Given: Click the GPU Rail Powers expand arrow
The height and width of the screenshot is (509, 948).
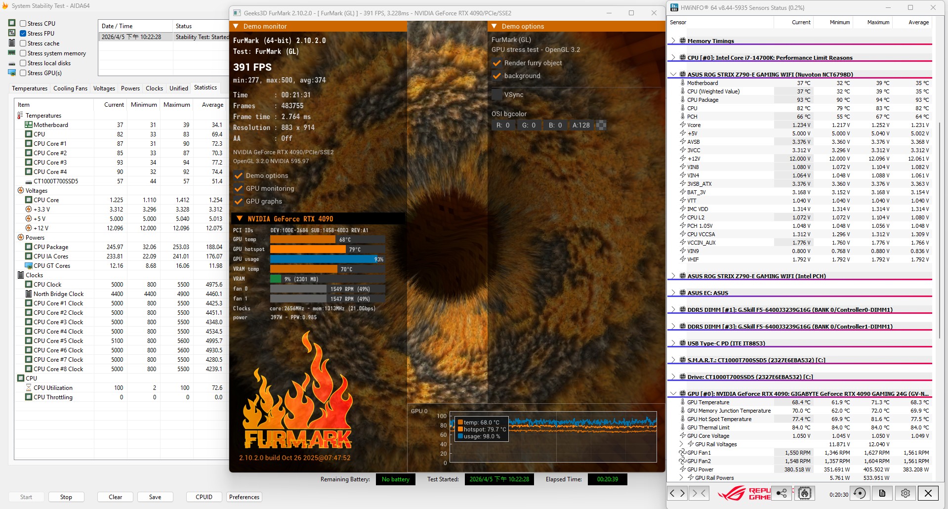Looking at the screenshot, I should (x=682, y=478).
